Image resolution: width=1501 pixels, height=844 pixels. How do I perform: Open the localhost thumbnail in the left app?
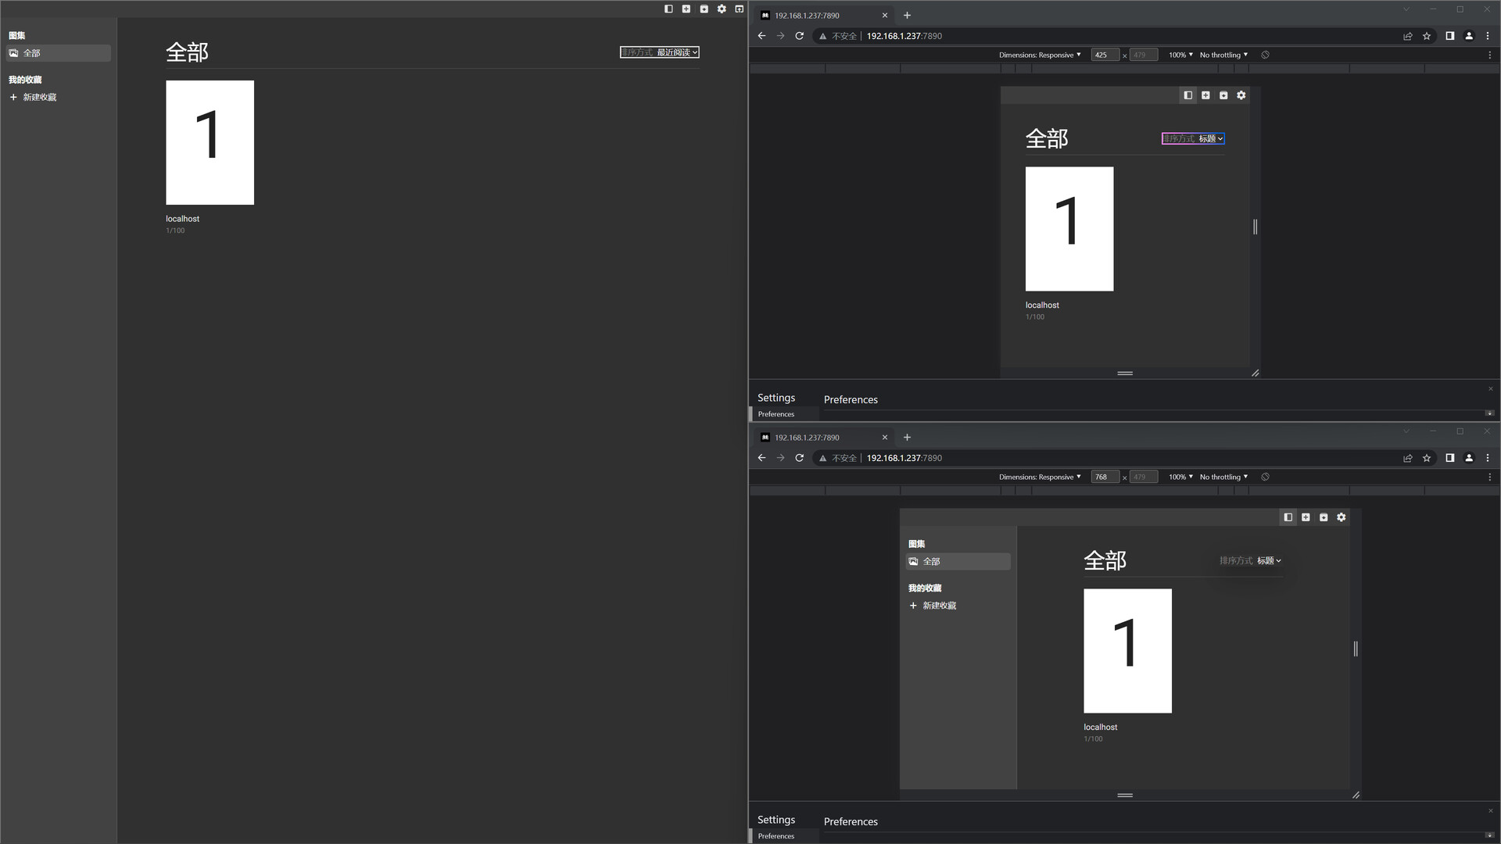click(210, 143)
